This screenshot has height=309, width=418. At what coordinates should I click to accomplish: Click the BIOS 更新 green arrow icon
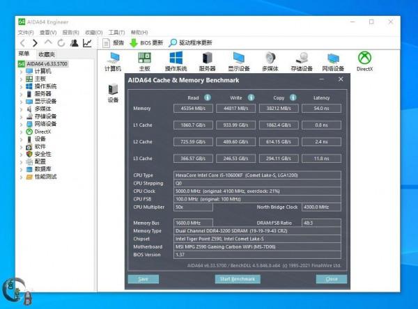tap(133, 42)
